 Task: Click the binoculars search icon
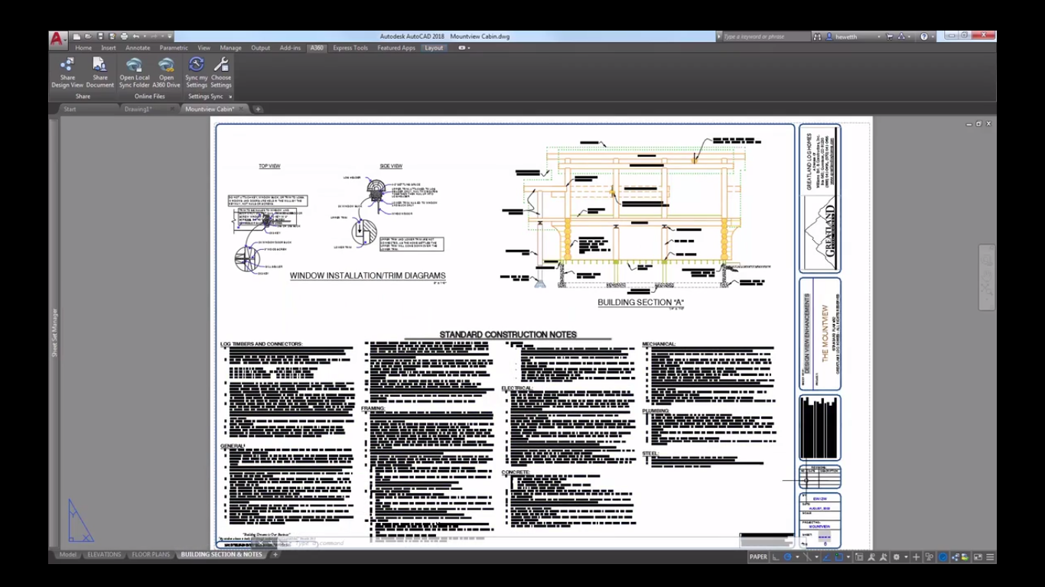[x=817, y=37]
